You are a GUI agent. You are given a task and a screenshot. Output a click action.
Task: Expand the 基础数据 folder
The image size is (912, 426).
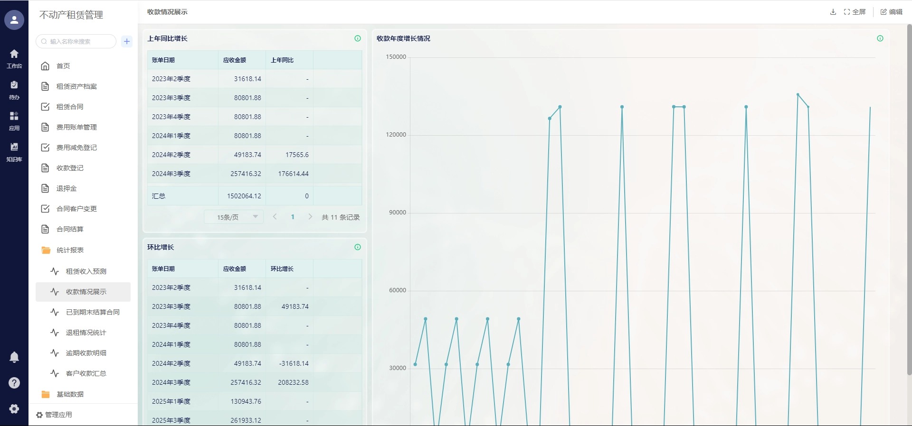70,394
